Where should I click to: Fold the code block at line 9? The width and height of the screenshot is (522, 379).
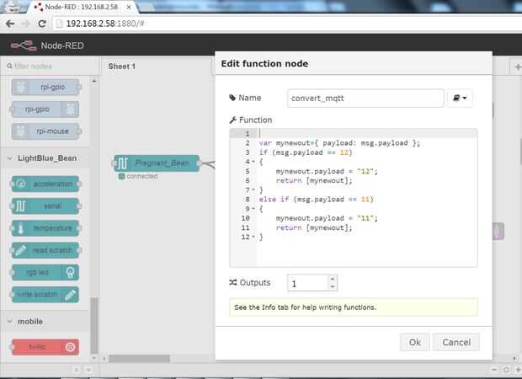point(253,209)
